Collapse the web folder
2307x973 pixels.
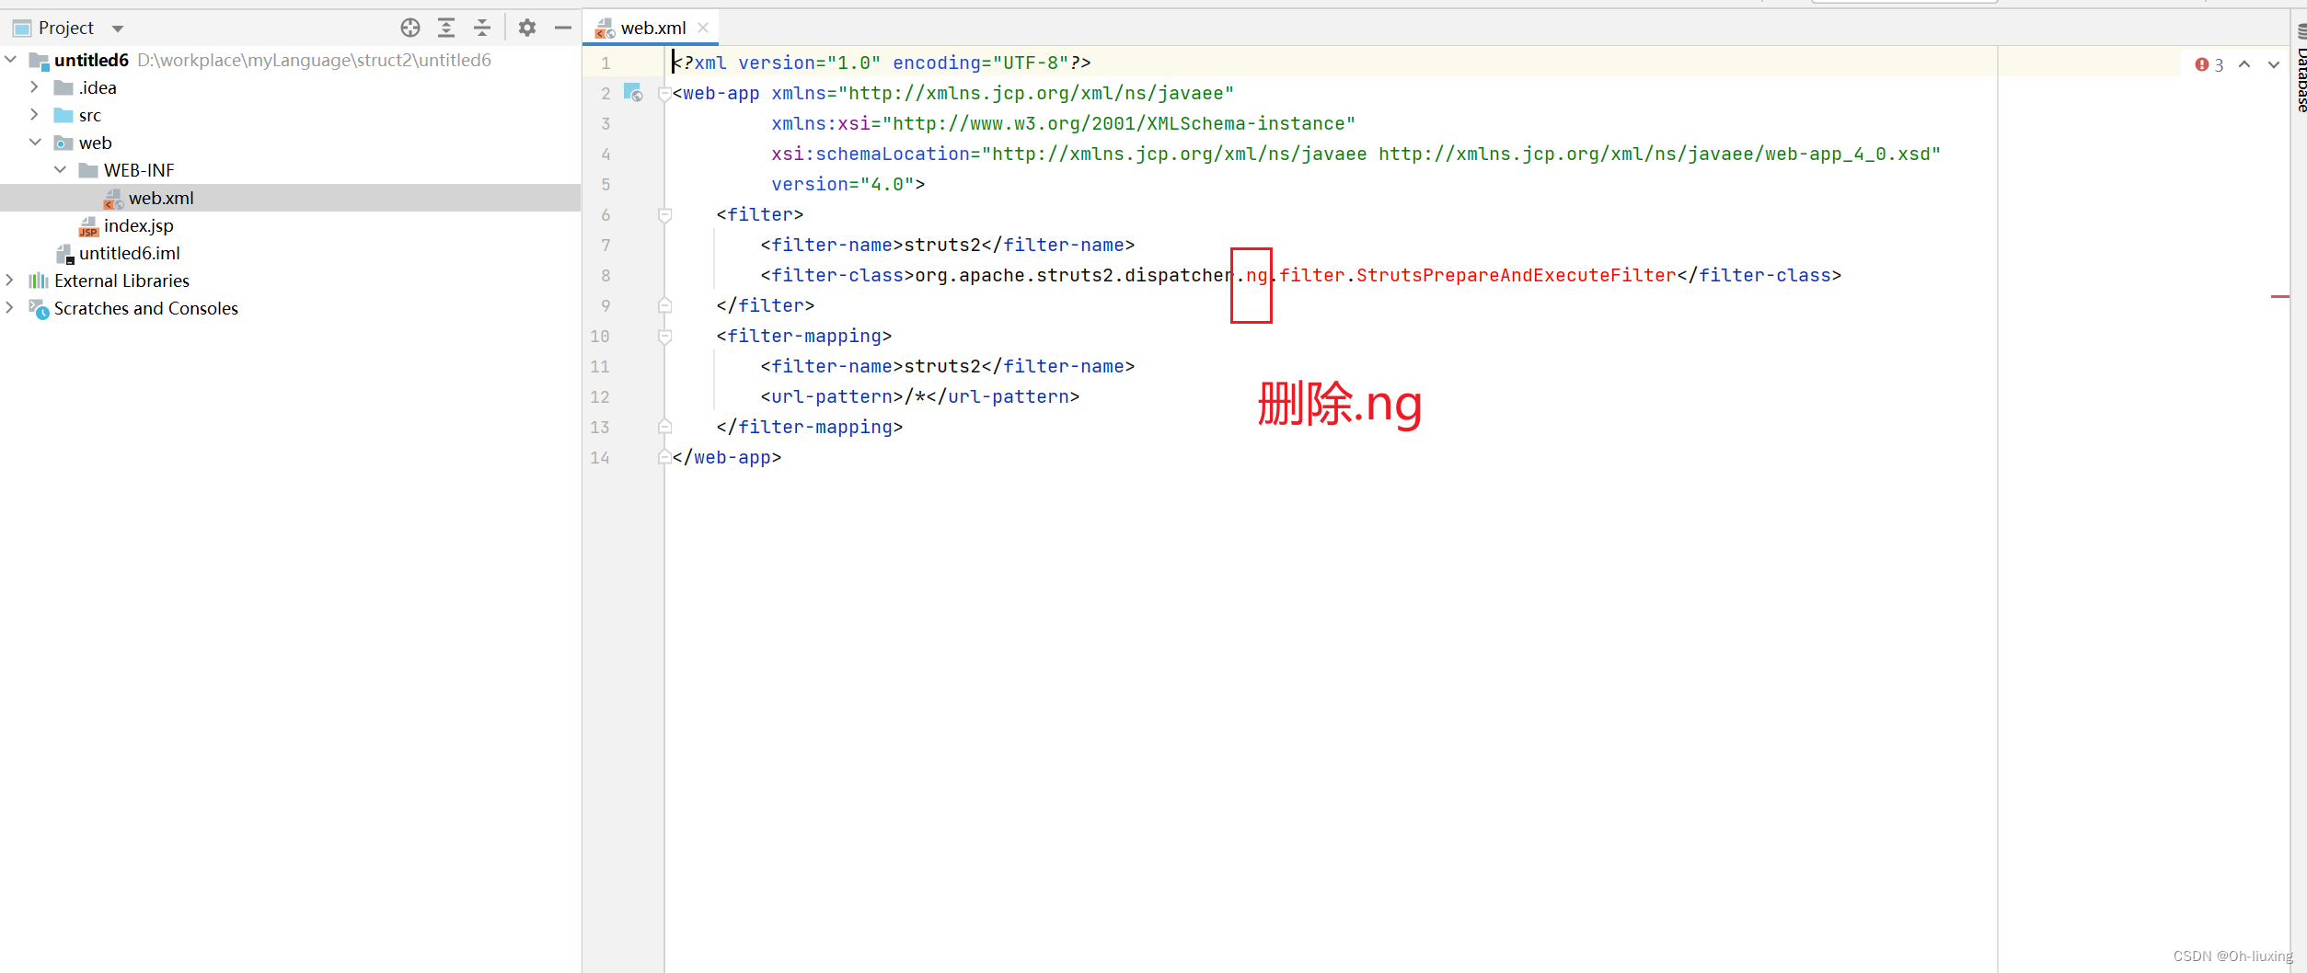click(35, 143)
